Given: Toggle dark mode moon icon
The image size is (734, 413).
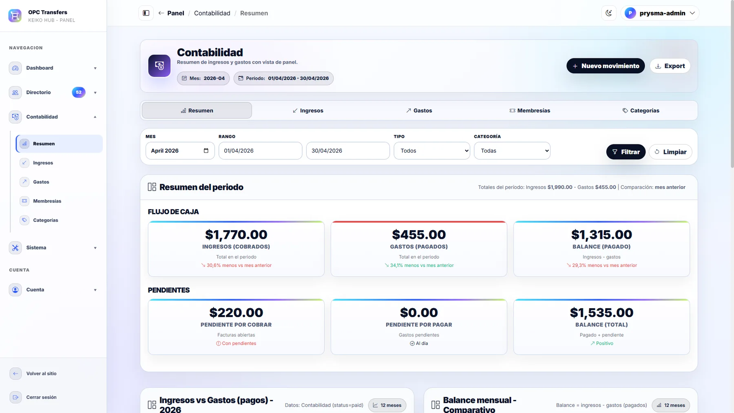Looking at the screenshot, I should pos(609,13).
